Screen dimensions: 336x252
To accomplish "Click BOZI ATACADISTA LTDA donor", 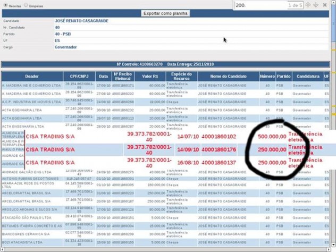I will tap(22, 242).
